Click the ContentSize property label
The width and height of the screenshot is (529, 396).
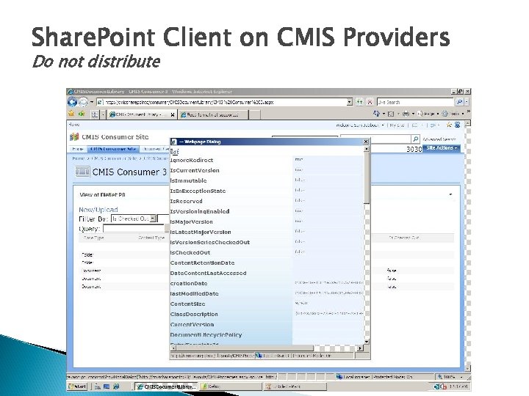tap(187, 304)
